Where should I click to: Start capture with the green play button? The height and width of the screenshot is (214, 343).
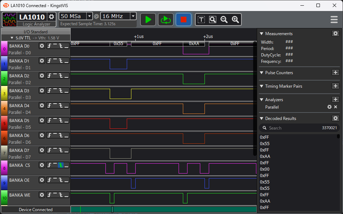click(148, 20)
